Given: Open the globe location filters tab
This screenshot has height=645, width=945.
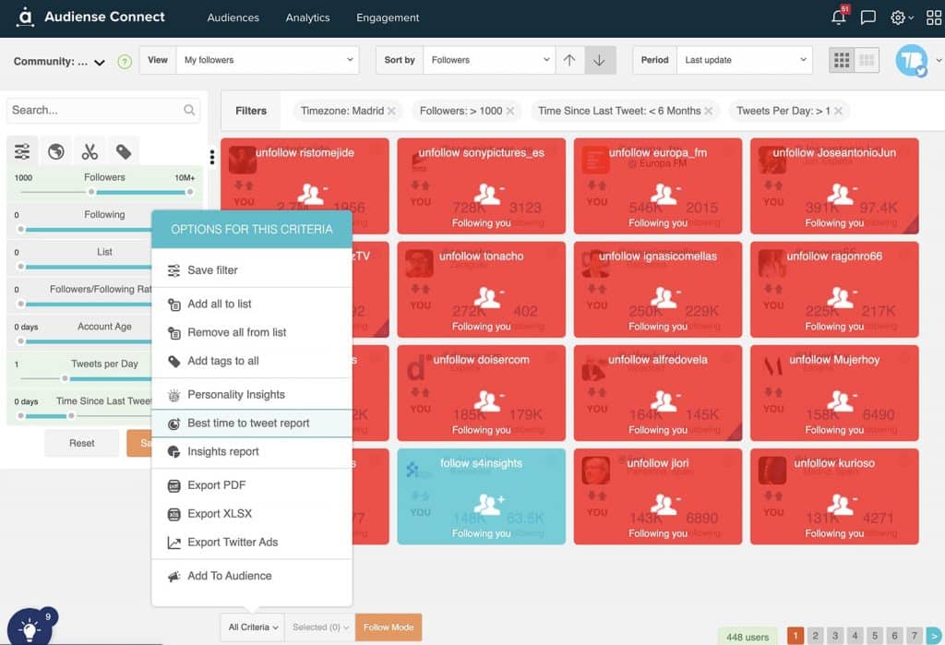Looking at the screenshot, I should [56, 151].
